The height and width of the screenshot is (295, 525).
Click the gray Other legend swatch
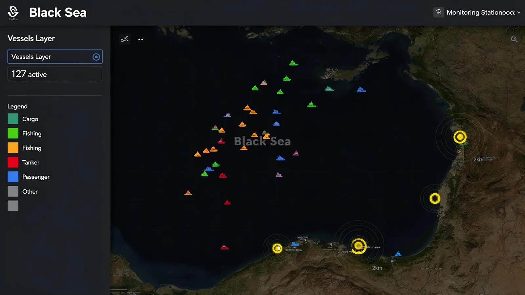[13, 191]
